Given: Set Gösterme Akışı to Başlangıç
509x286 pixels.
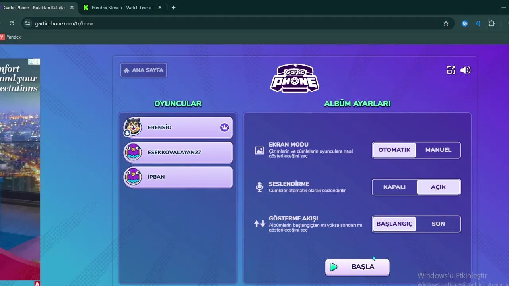Looking at the screenshot, I should click(394, 224).
